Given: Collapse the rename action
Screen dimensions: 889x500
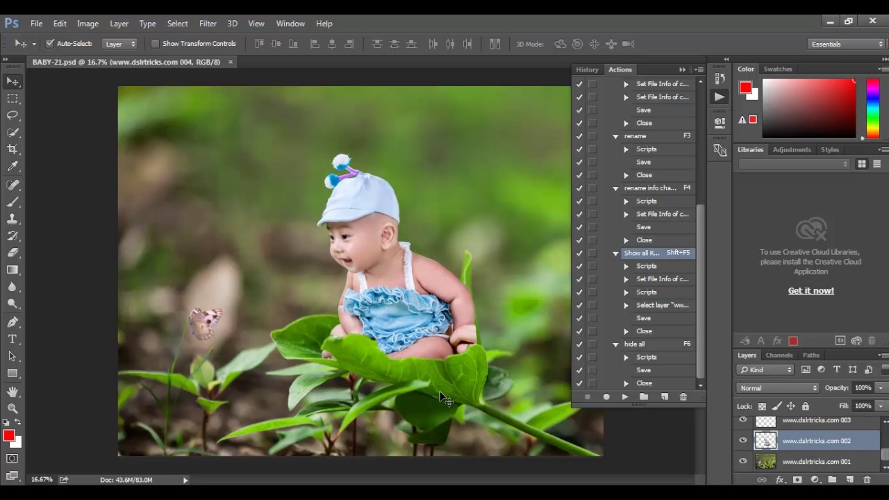Looking at the screenshot, I should tap(615, 136).
